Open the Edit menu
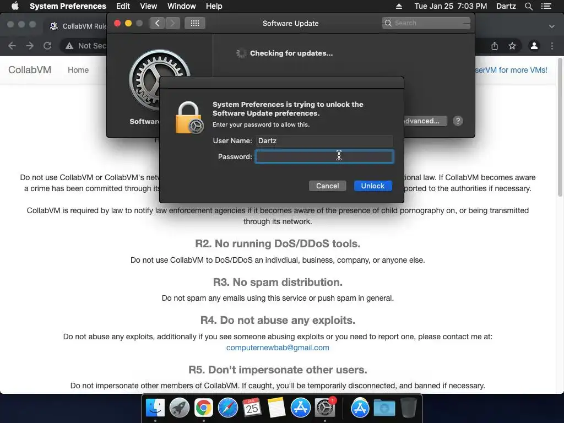The image size is (564, 423). coord(123,6)
